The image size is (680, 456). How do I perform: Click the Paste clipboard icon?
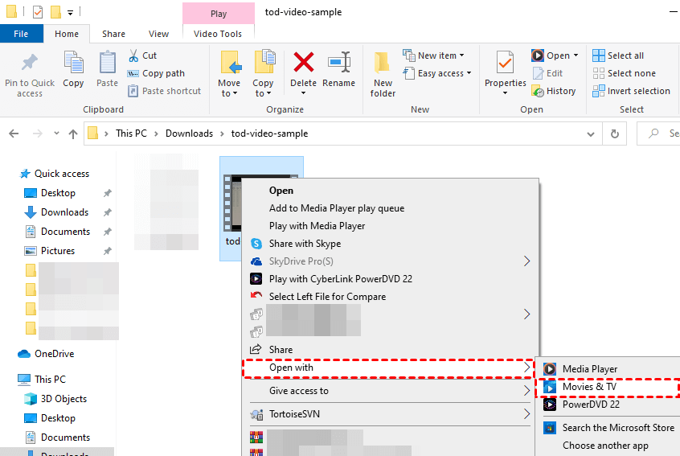point(107,62)
